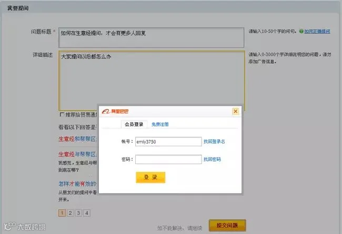
Task: Switch to the 会员登录 tab
Action: tap(134, 124)
